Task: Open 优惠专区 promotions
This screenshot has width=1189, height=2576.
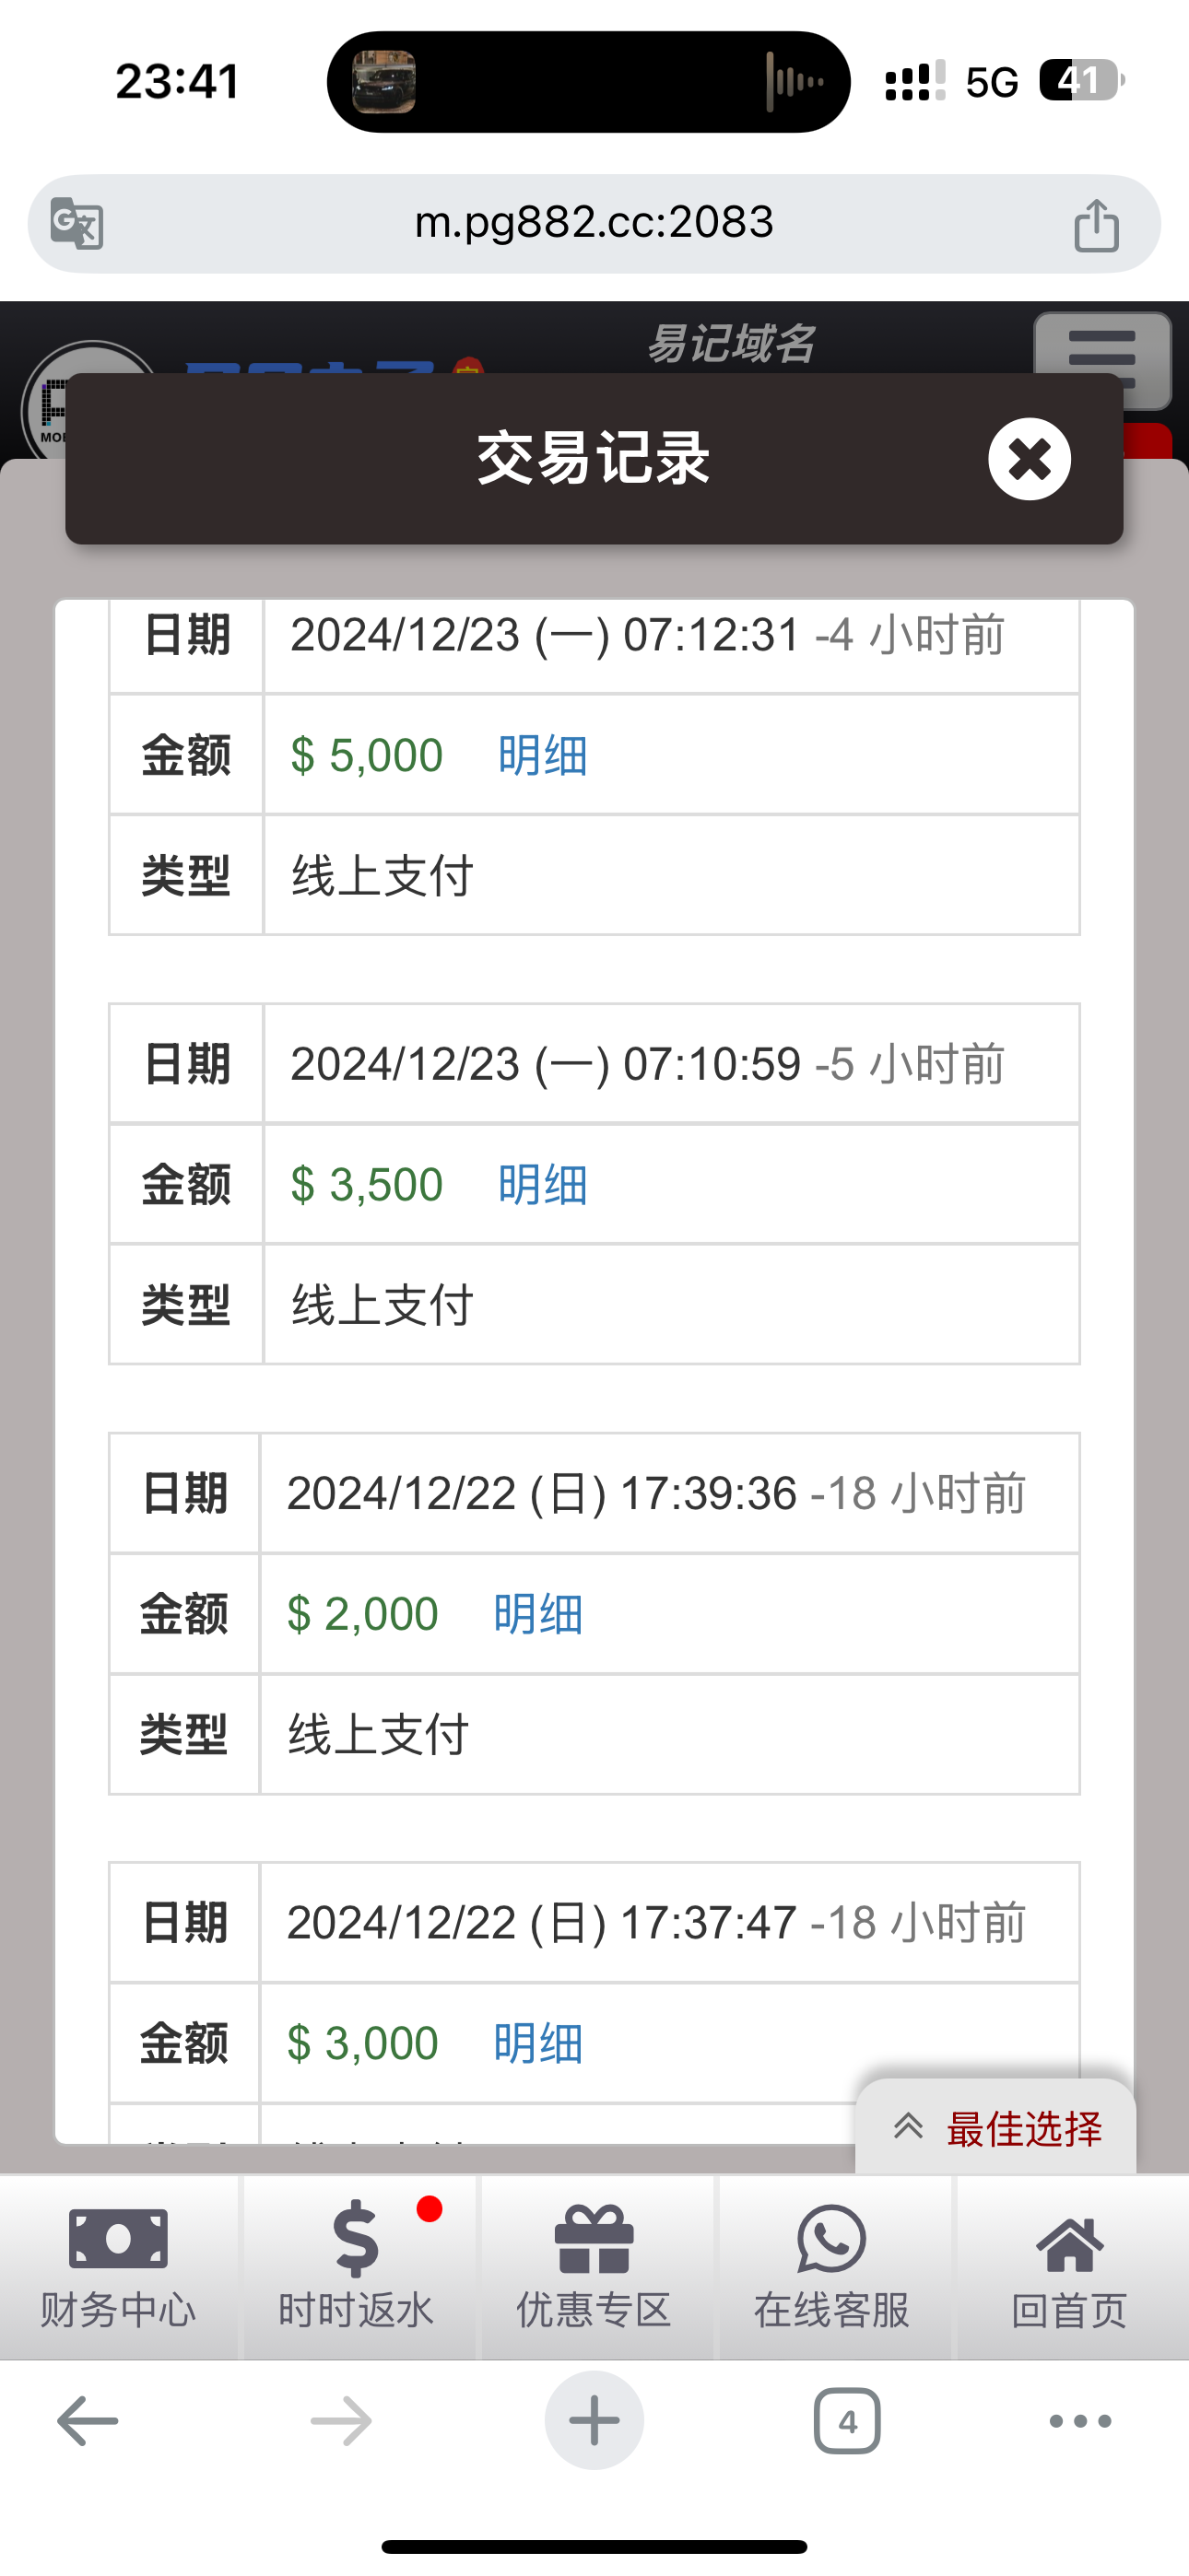Action: pos(594,2266)
